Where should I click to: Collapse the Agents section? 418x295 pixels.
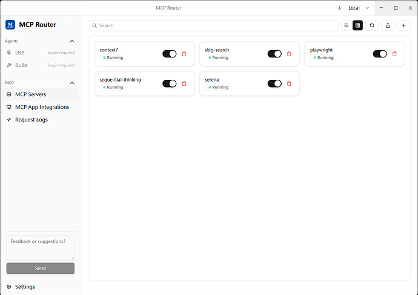pyautogui.click(x=72, y=41)
